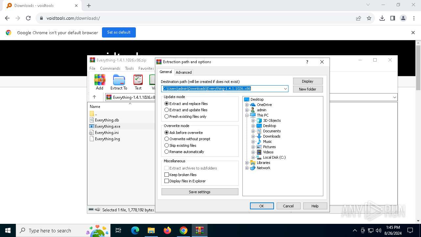Select Fresh existing files only option
Screen dimensions: 421x237
pos(186,117)
